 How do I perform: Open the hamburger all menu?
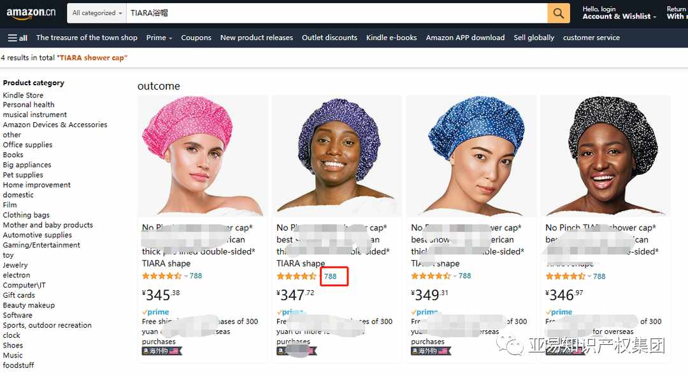click(18, 38)
